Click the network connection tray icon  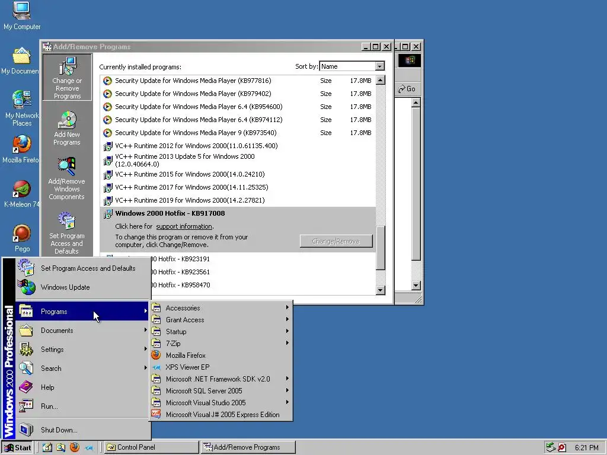[551, 447]
